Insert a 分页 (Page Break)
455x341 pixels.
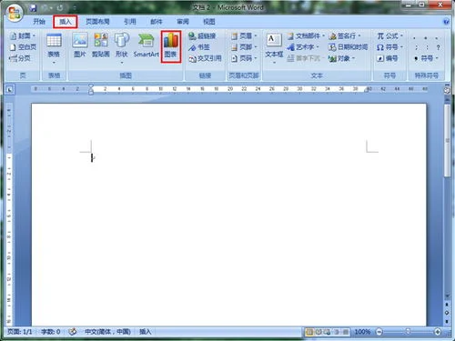coord(20,58)
